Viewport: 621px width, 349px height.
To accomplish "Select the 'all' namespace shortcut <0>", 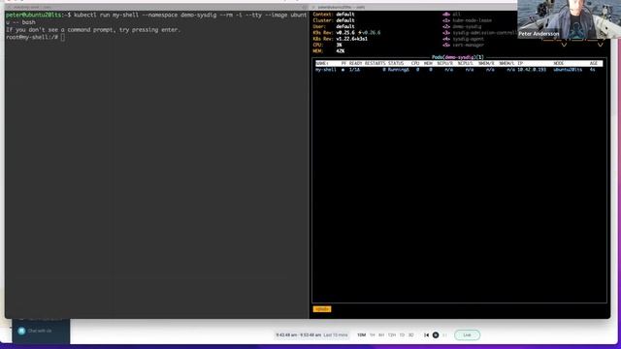I will tap(451, 15).
